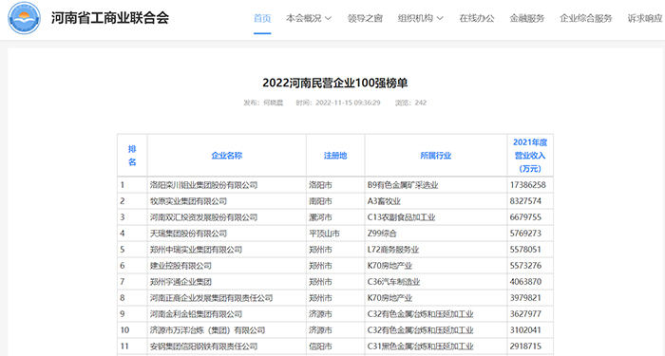The width and height of the screenshot is (665, 356).
Task: Go to the 首页 tab
Action: click(262, 18)
